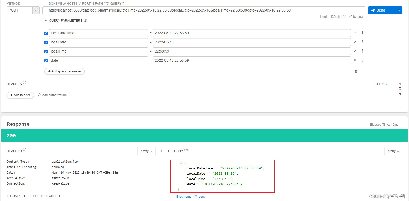409x201 pixels.
Task: Open response headers pretty dropdown
Action: (x=146, y=151)
